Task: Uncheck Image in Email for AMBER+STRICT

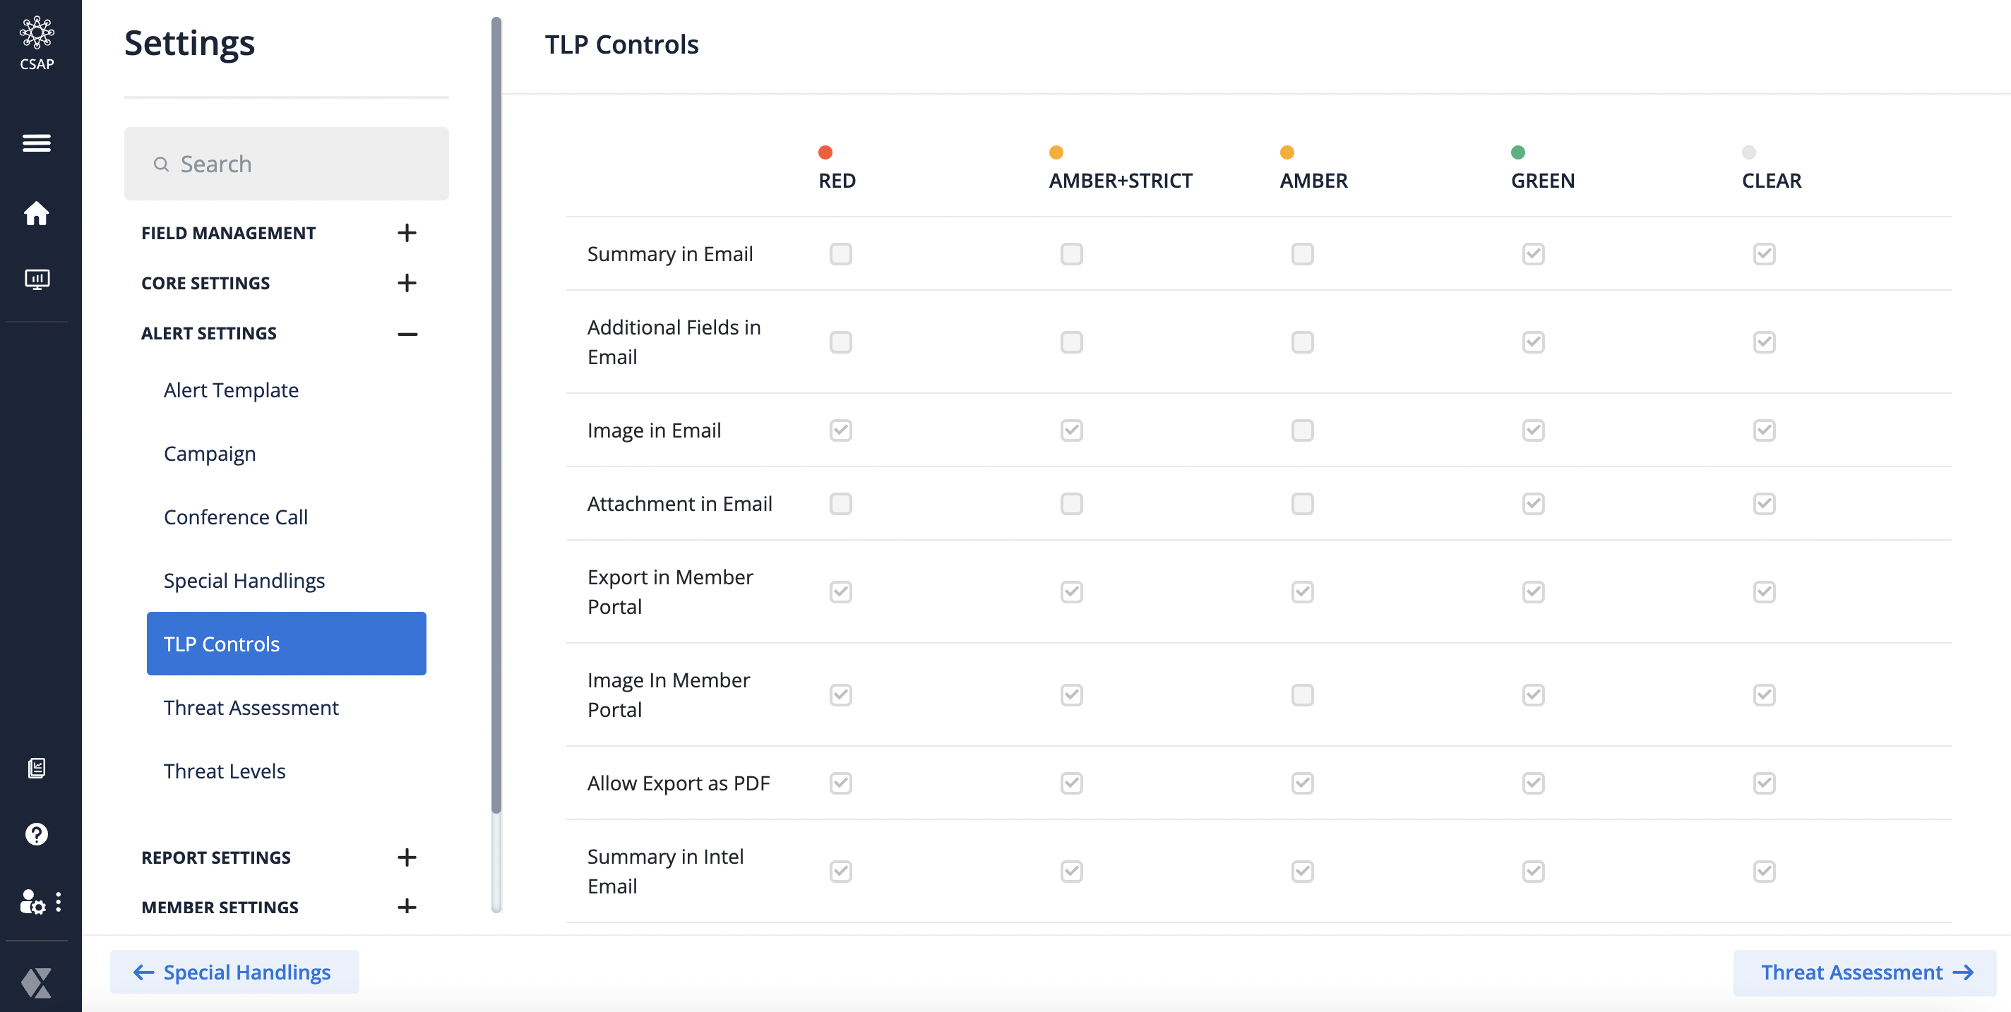Action: (x=1071, y=430)
